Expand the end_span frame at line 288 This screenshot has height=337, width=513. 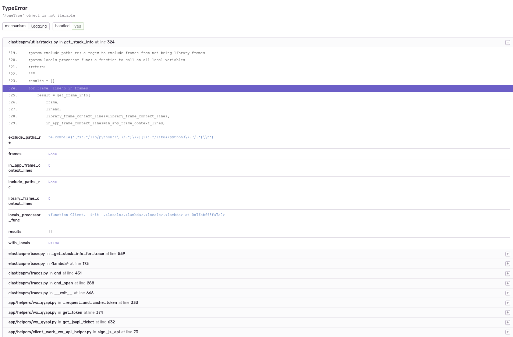(507, 283)
